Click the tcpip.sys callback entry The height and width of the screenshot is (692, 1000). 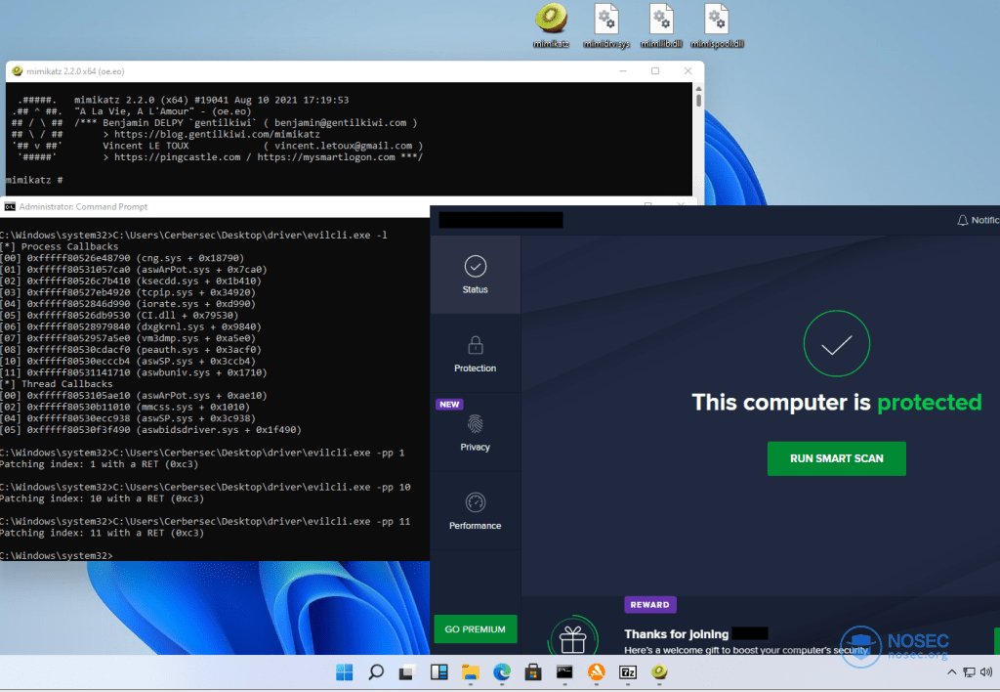pyautogui.click(x=128, y=292)
